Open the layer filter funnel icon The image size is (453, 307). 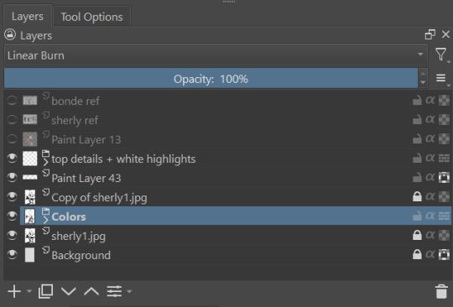pos(440,55)
